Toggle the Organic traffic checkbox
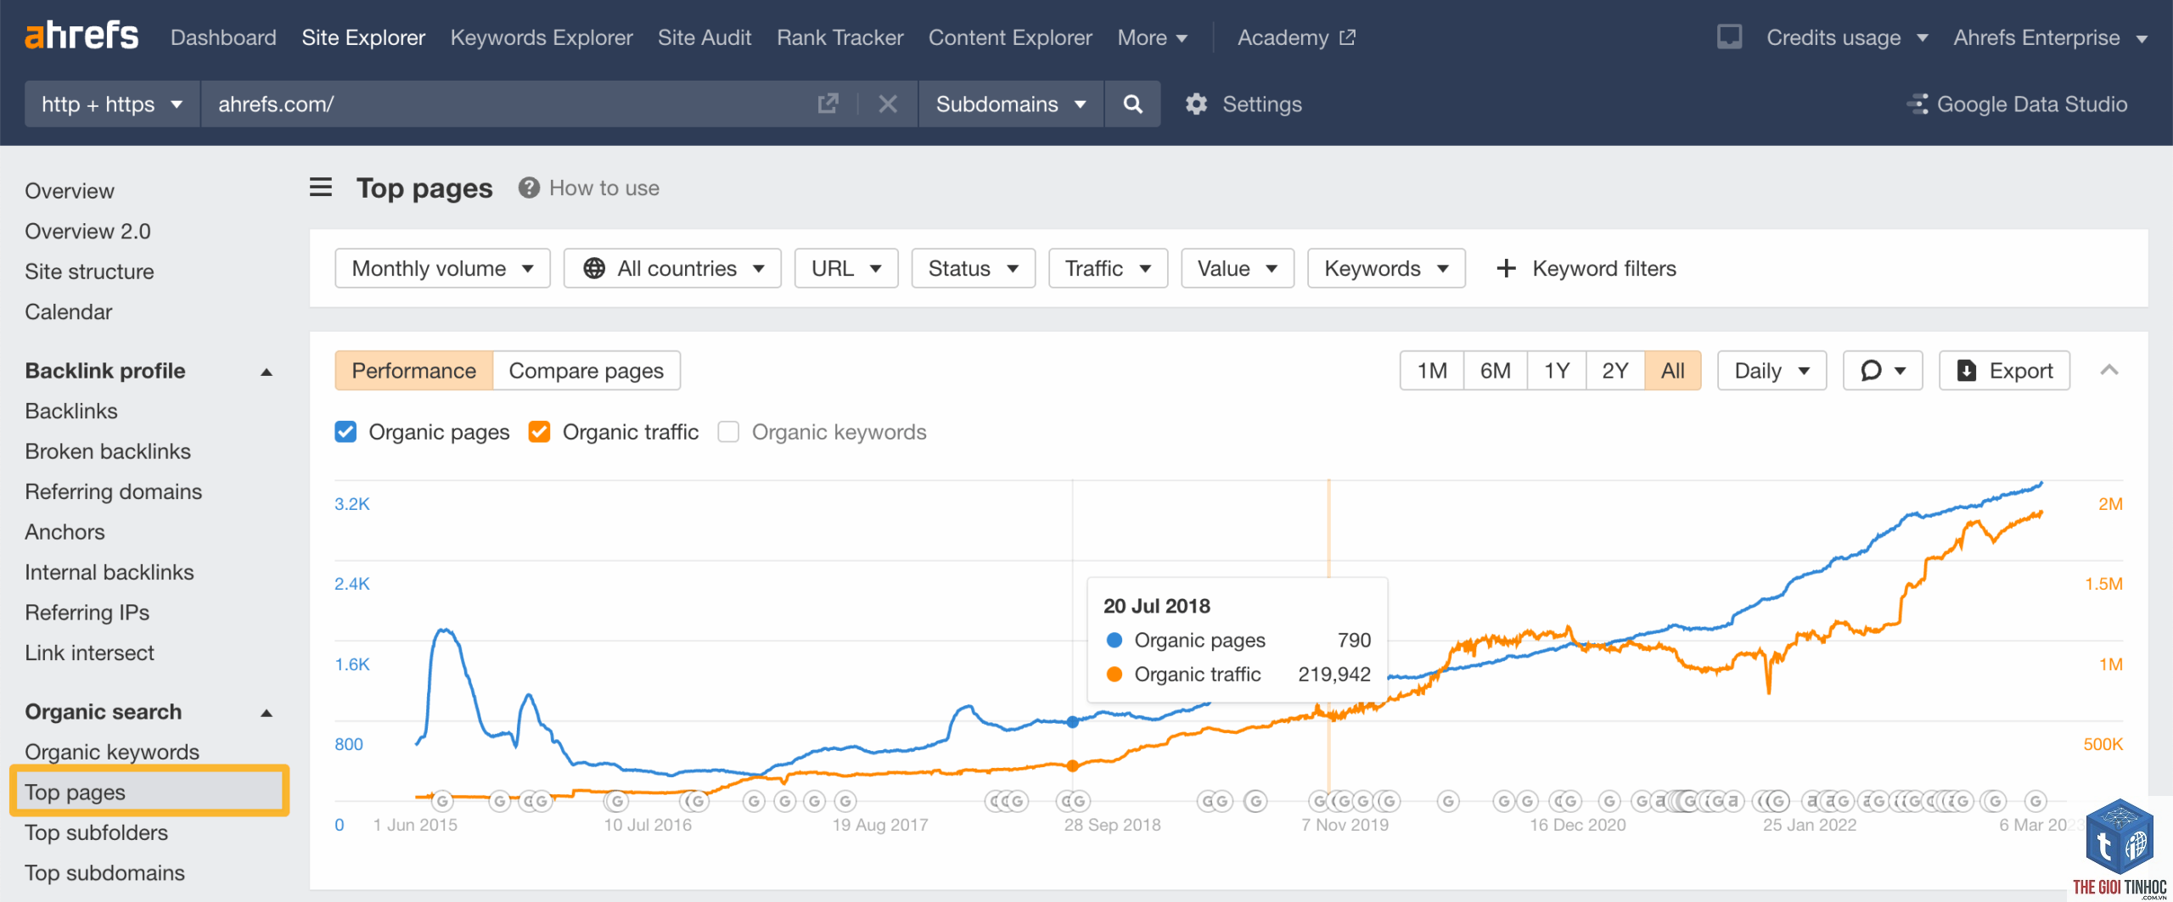Screen dimensions: 2173x902 pyautogui.click(x=539, y=432)
